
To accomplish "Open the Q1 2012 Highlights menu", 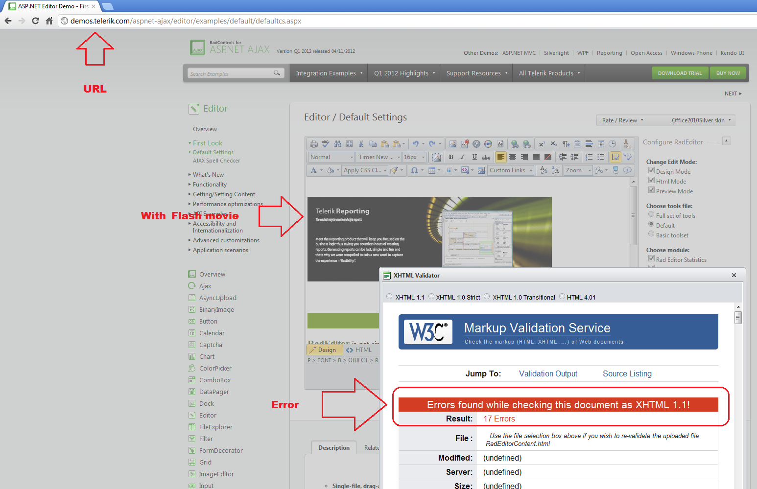I will (404, 73).
